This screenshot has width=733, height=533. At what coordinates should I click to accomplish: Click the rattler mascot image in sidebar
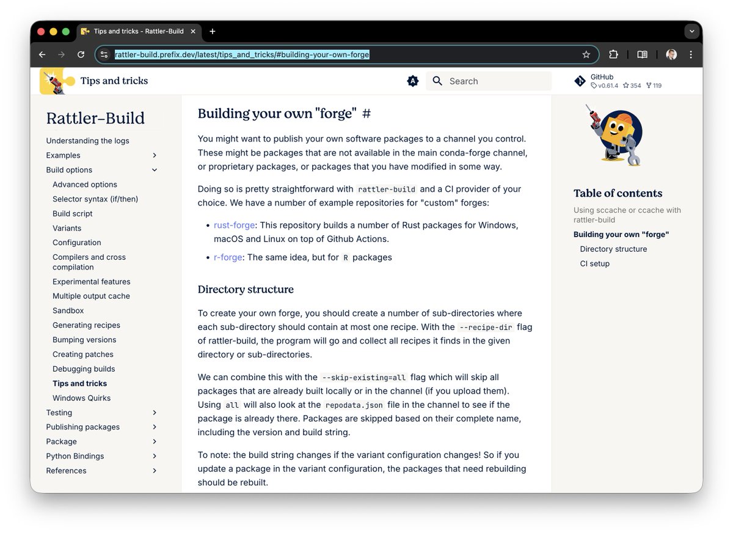(614, 135)
